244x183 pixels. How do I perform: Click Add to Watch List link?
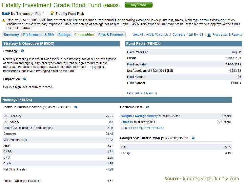[158, 34]
